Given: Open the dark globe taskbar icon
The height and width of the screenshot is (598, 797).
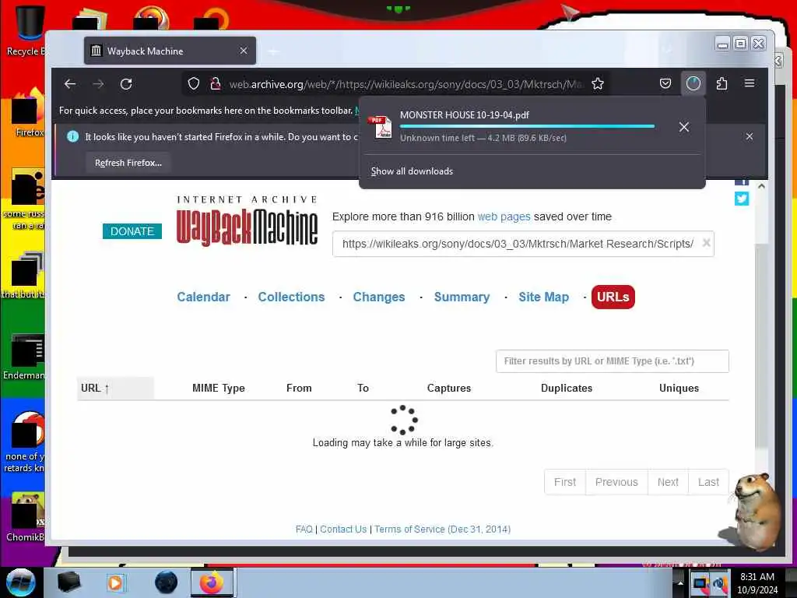Looking at the screenshot, I should click(x=166, y=582).
